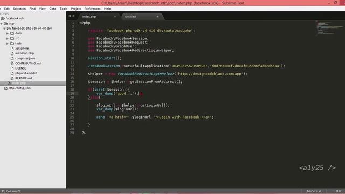The image size is (345, 194).
Task: Click the tests folder icon
Action: [x=12, y=43]
